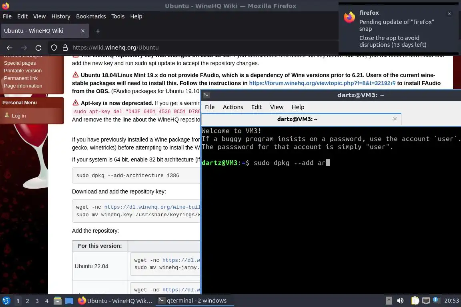The height and width of the screenshot is (307, 461).
Task: Close the Ubuntu - WineHQ Wiki tab
Action: 83,31
